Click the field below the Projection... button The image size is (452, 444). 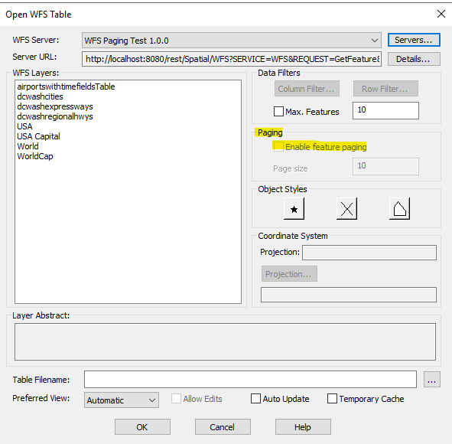coord(349,295)
